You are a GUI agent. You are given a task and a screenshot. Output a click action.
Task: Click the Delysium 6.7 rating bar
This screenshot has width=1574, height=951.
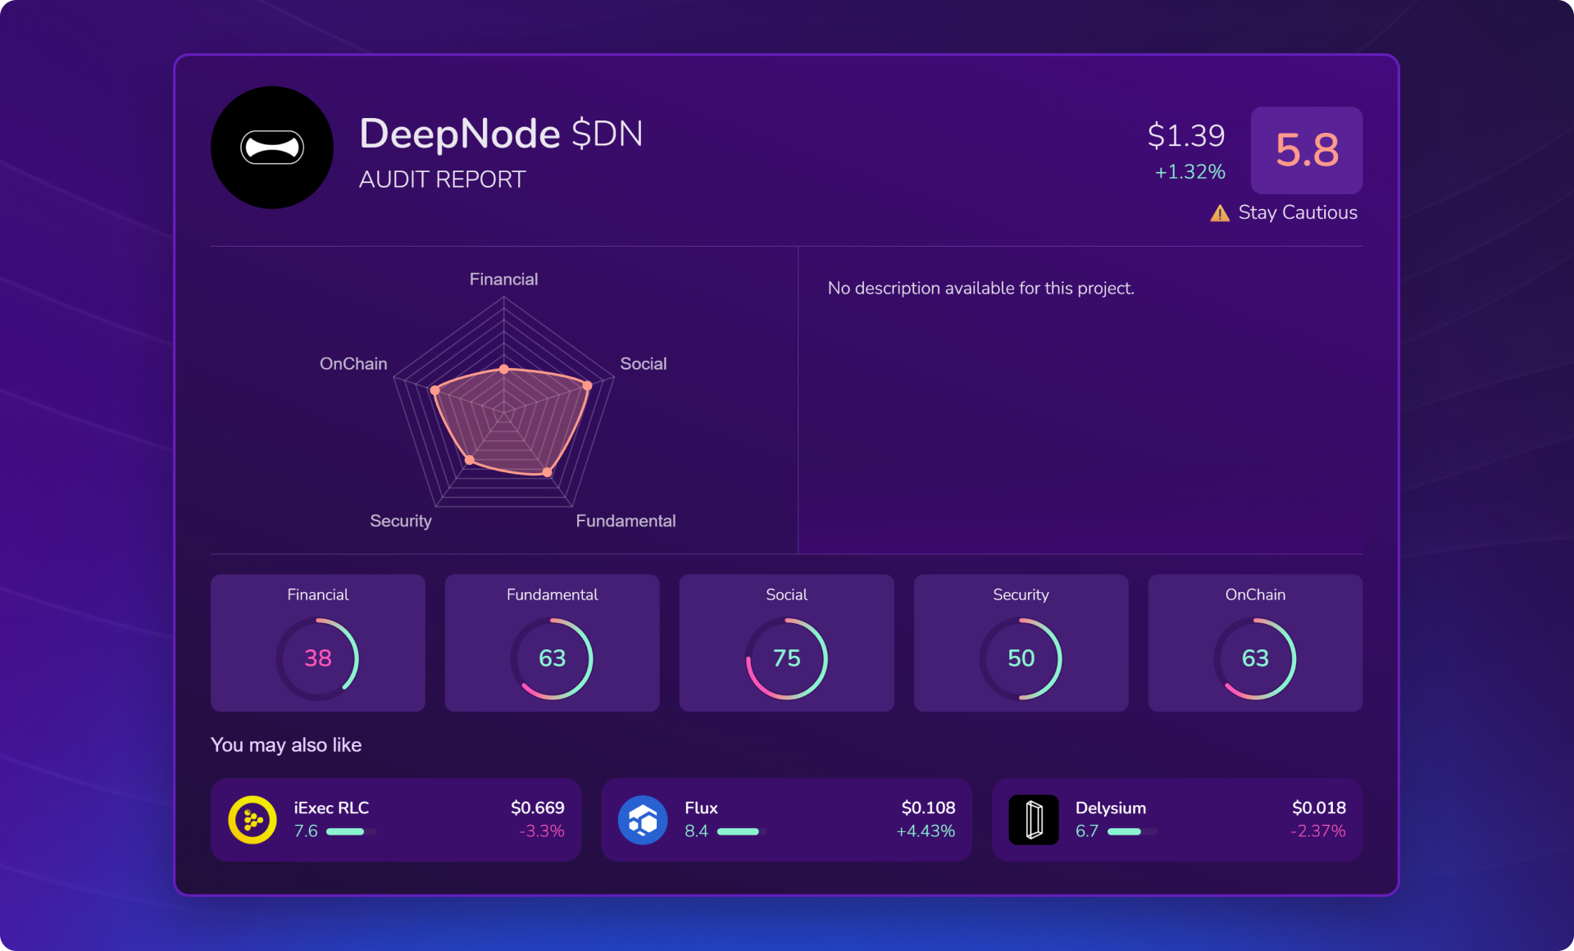click(1130, 831)
